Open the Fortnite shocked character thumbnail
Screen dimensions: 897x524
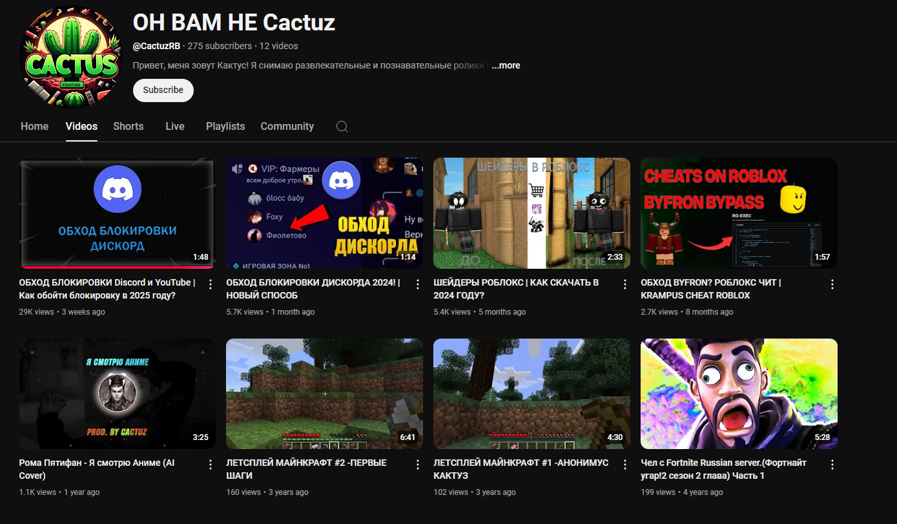(x=739, y=393)
